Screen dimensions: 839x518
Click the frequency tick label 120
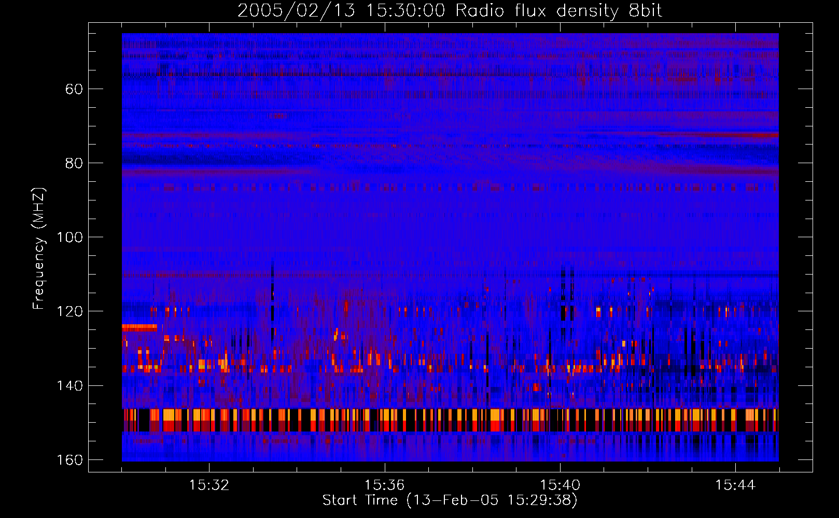[70, 311]
